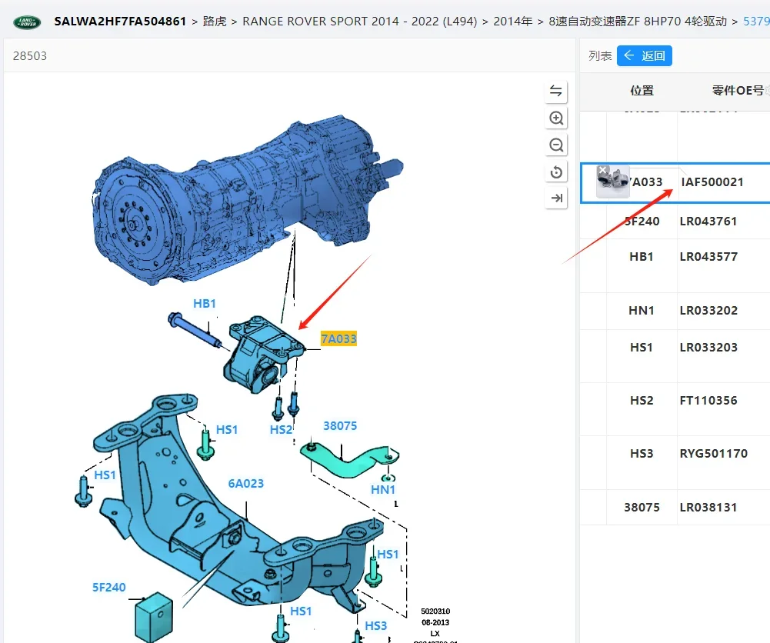Screen dimensions: 770x643
Task: Click VIN SALWA2HF7FA504861
Action: 120,21
